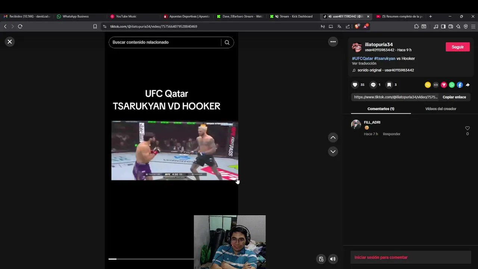Open the Leo AI sparkle icon
Viewport: 478px width, 269px height.
pos(458,27)
